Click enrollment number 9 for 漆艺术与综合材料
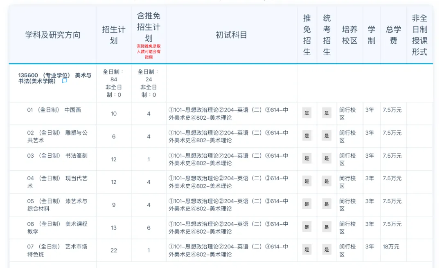Viewport: 442px width, 268px height. click(x=114, y=205)
